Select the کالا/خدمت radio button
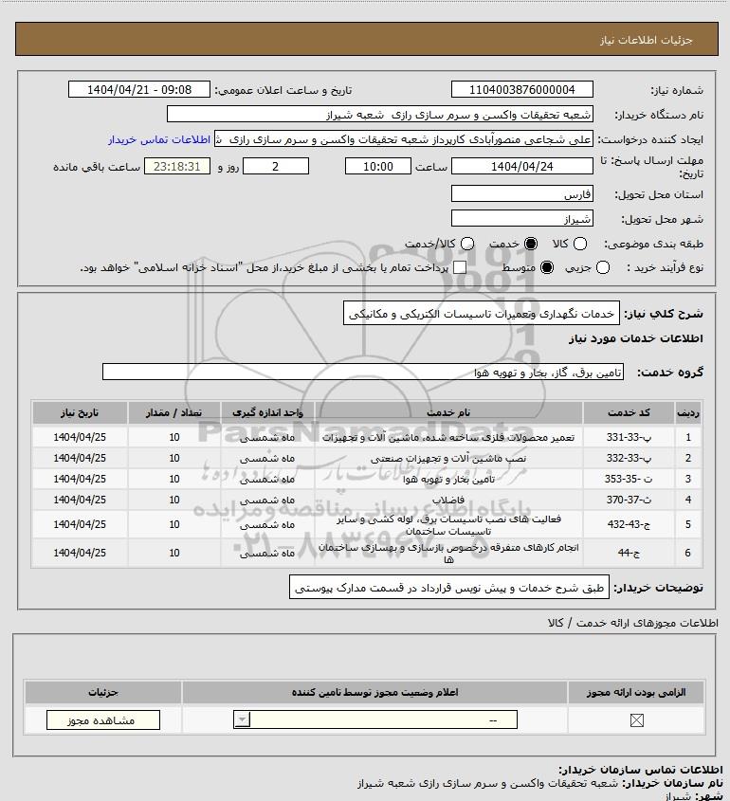This screenshot has height=801, width=730. [x=466, y=245]
